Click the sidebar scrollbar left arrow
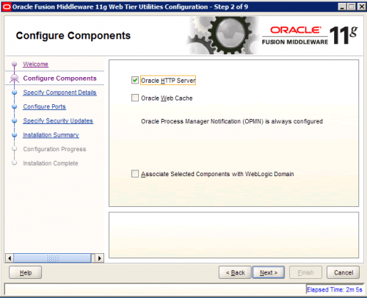 click(x=10, y=258)
